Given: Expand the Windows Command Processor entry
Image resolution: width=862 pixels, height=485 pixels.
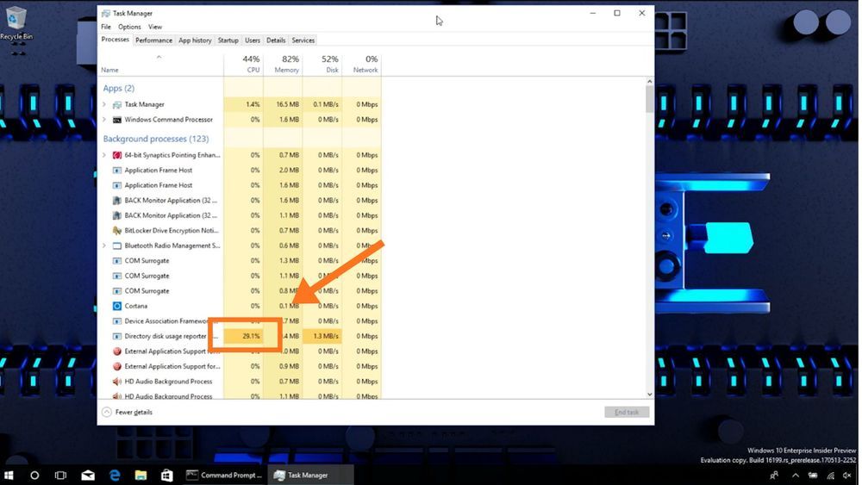Looking at the screenshot, I should [x=104, y=120].
